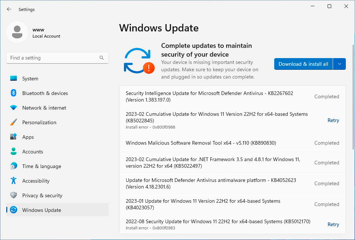Click the Download & install all button
Viewport: 355px width, 240px height.
[303, 64]
